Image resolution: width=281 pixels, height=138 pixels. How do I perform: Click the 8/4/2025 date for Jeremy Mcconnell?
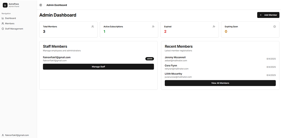[271, 59]
